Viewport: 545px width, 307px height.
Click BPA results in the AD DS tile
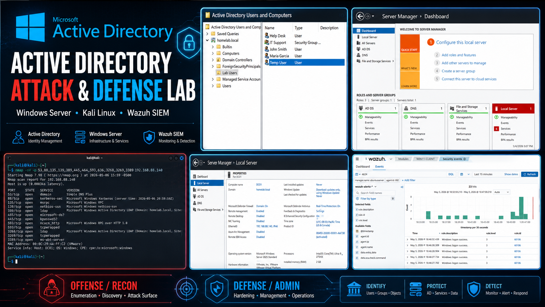pos(371,139)
